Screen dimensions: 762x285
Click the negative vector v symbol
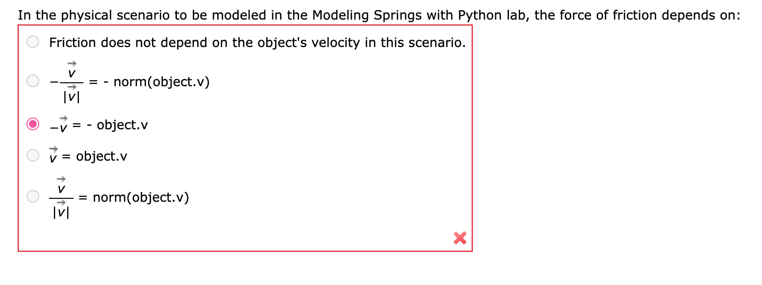57,125
